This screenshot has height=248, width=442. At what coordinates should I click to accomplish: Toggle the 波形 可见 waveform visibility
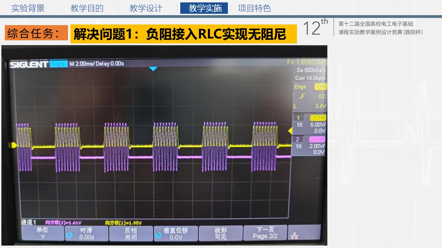[220, 234]
